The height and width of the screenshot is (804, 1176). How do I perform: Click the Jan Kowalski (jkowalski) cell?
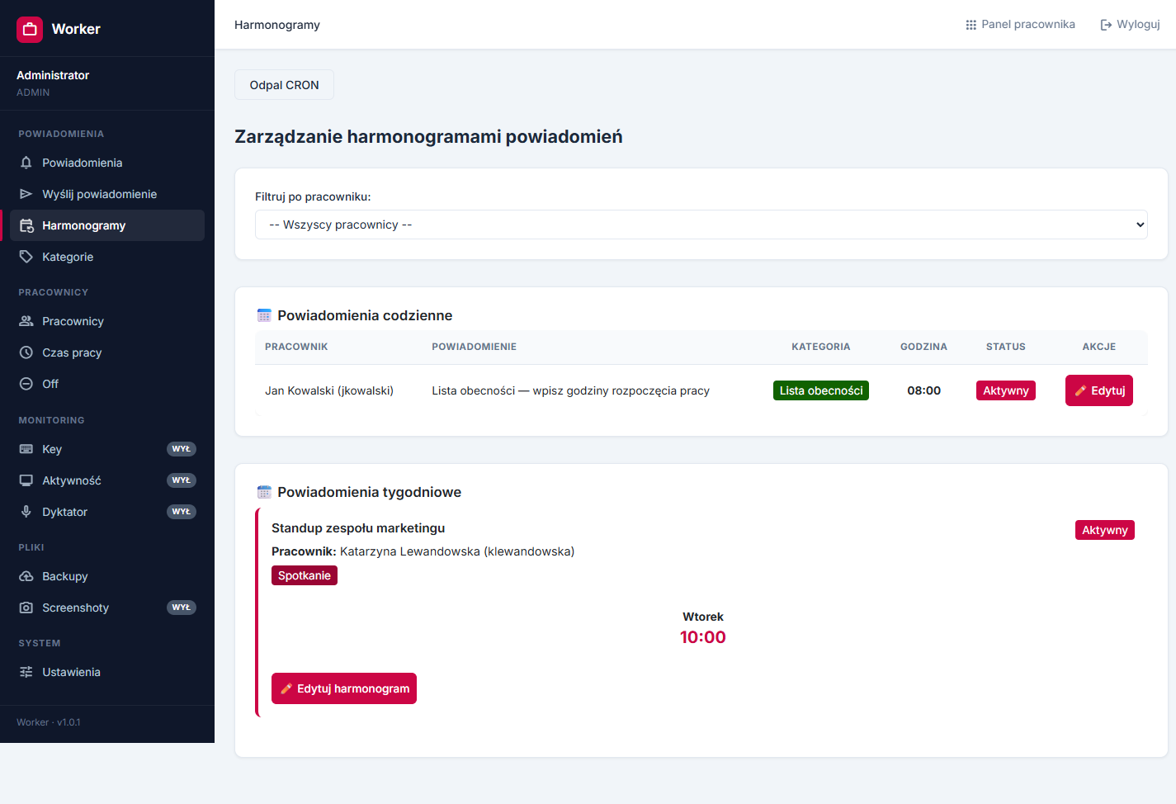(329, 390)
